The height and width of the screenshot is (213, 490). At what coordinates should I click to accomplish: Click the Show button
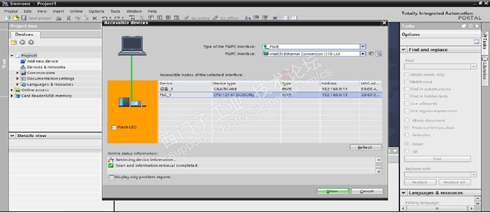pyautogui.click(x=332, y=191)
